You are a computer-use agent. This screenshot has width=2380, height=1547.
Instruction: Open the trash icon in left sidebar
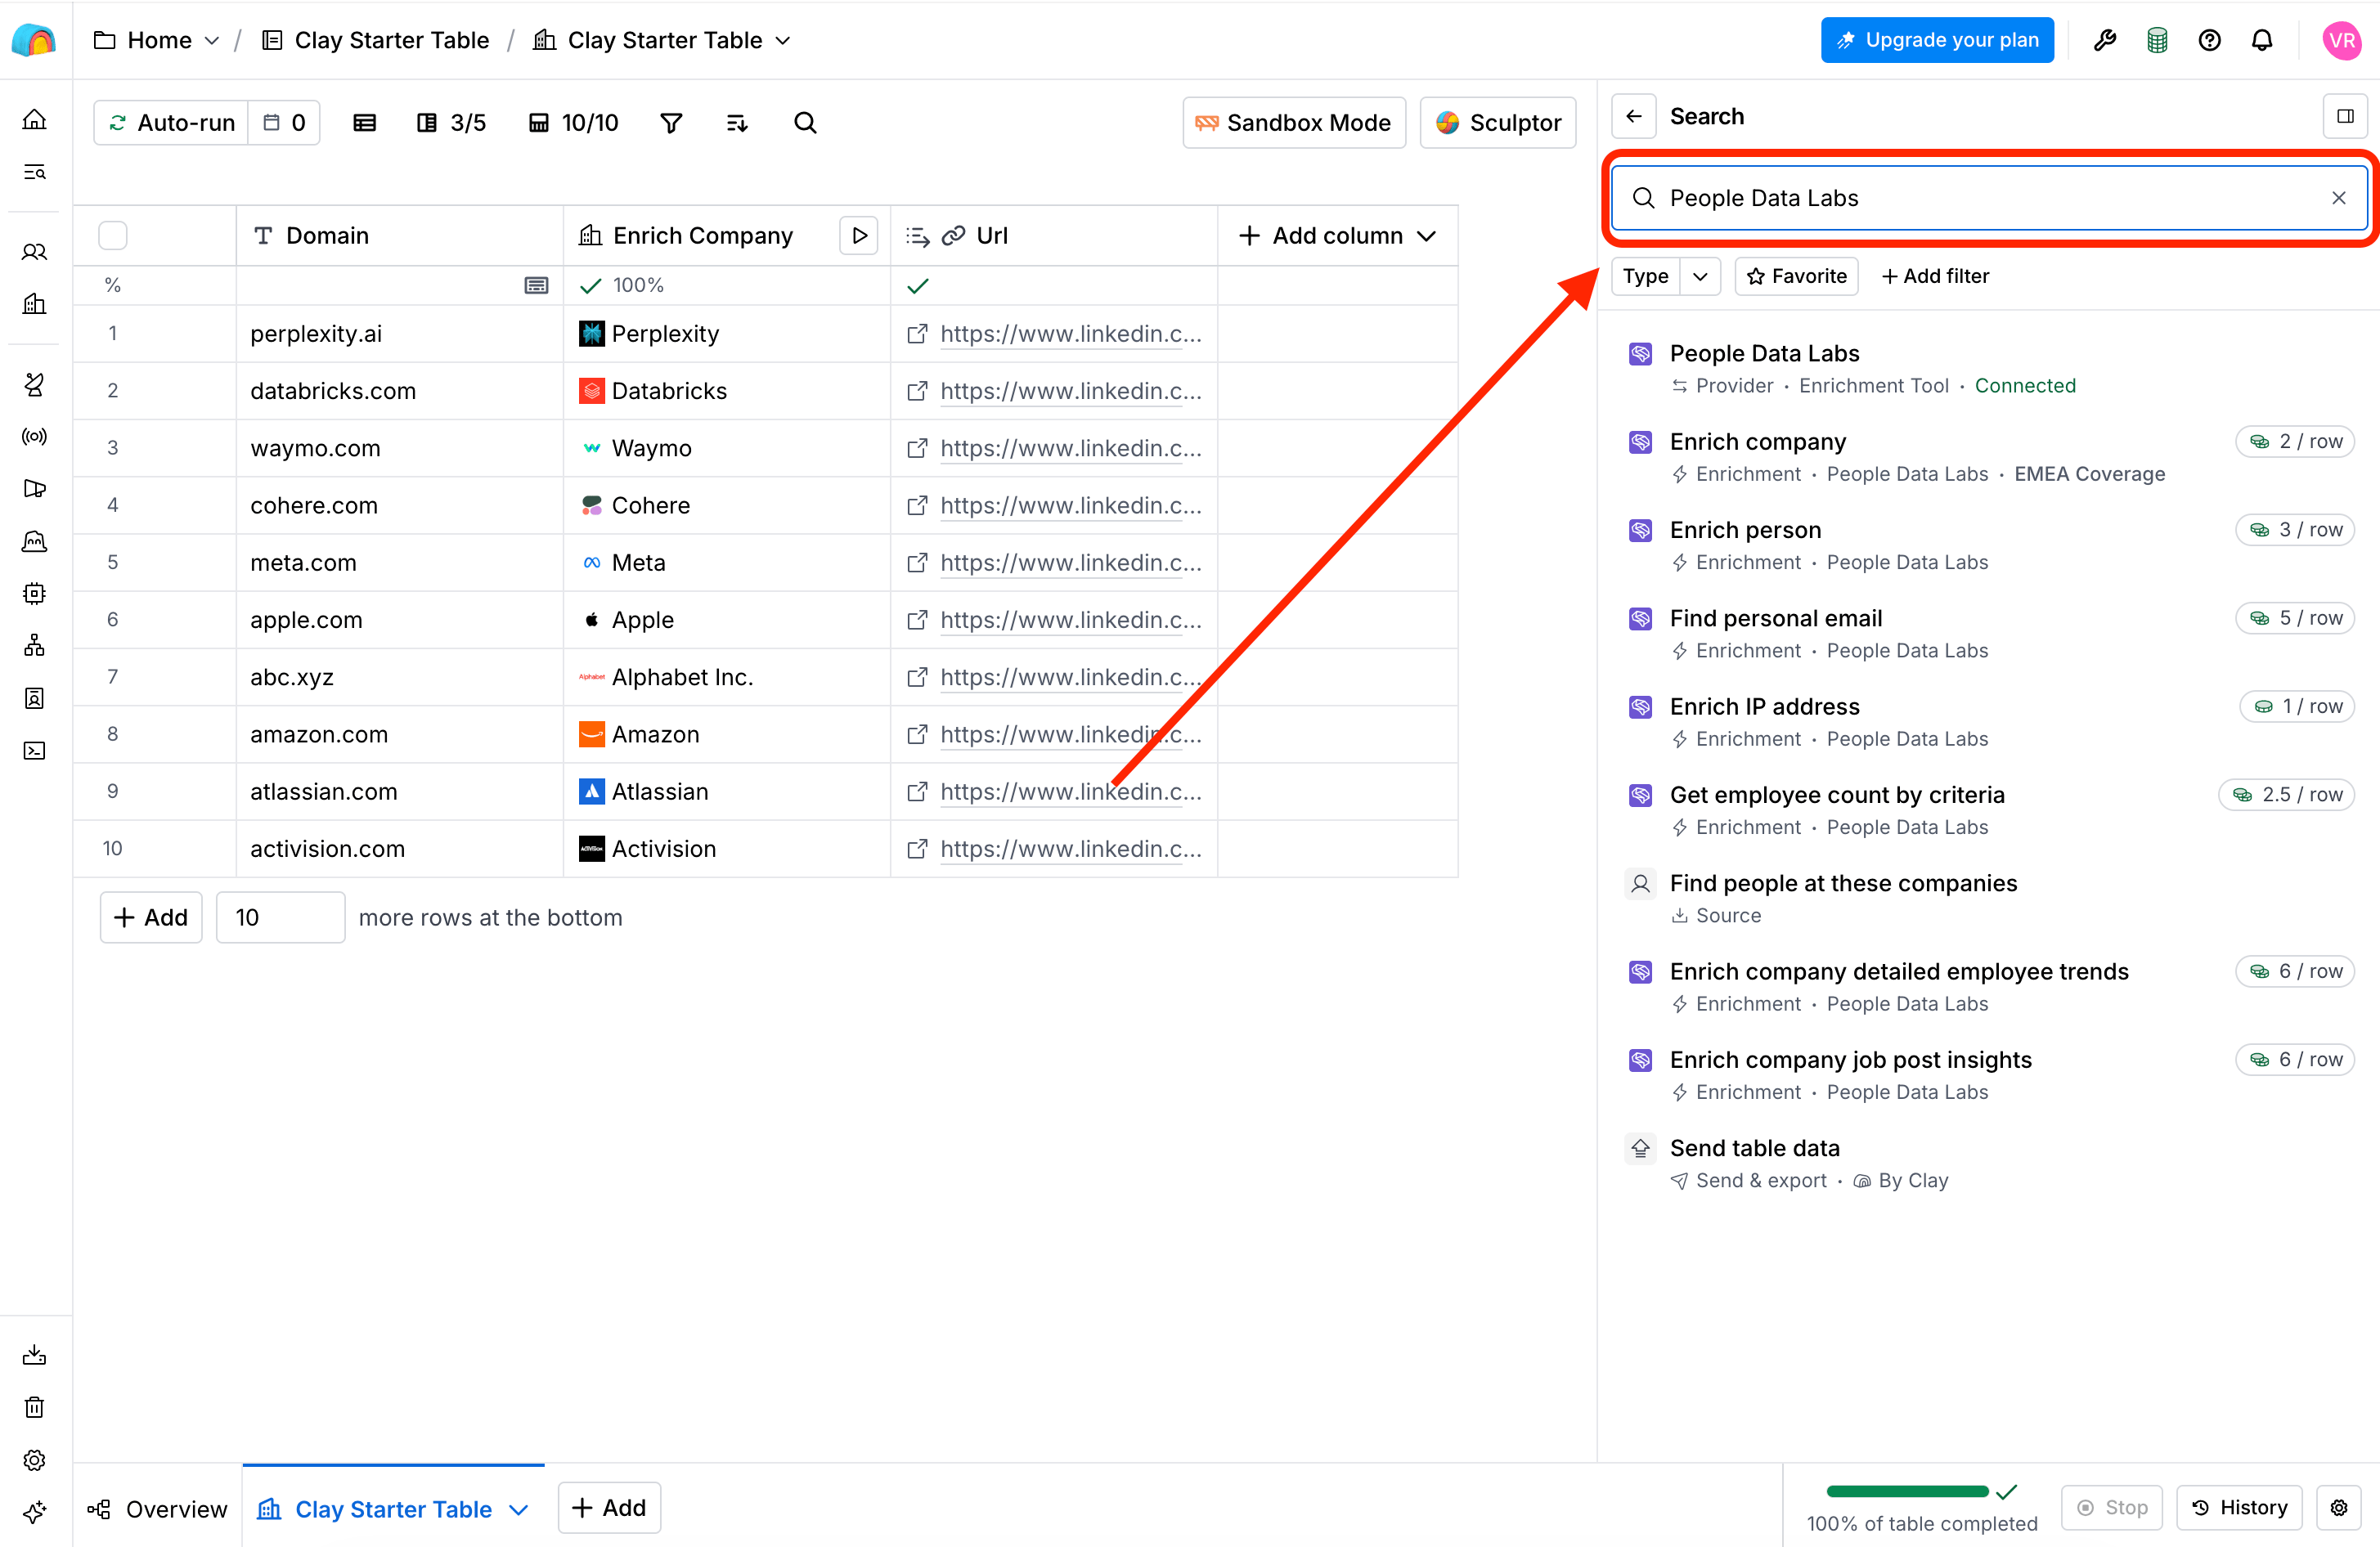[35, 1407]
